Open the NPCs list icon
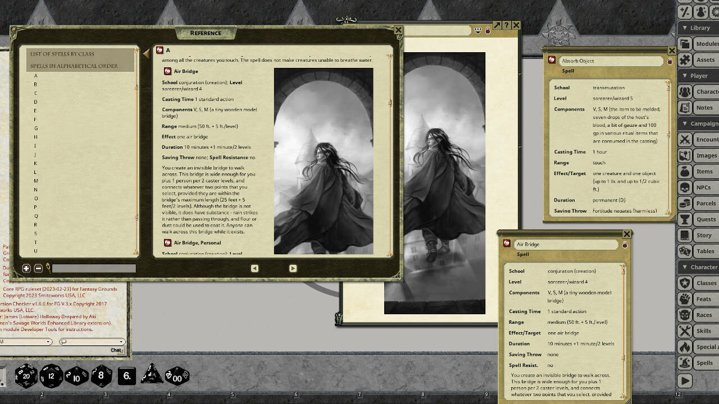This screenshot has height=404, width=719. (685, 187)
